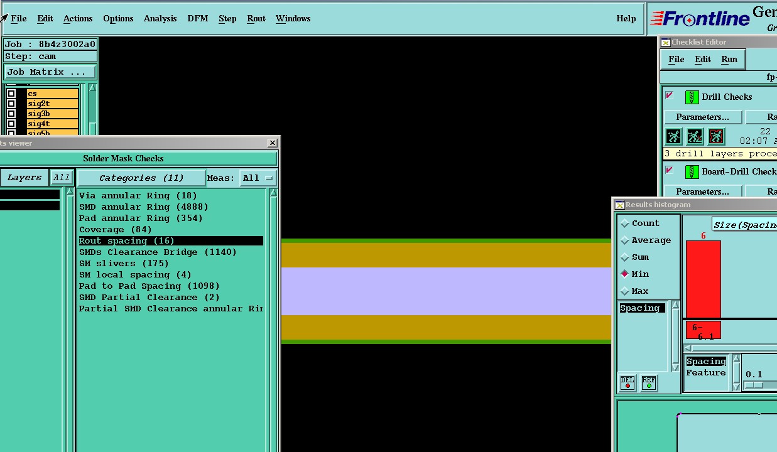Click Parameters button under Drill Checks
The image size is (777, 452).
point(702,117)
